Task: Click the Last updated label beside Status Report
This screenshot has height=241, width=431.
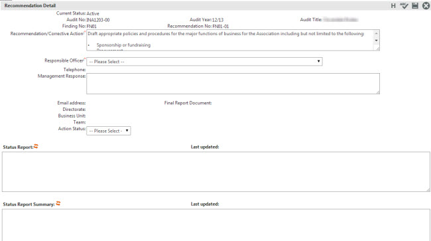Action: pos(205,147)
